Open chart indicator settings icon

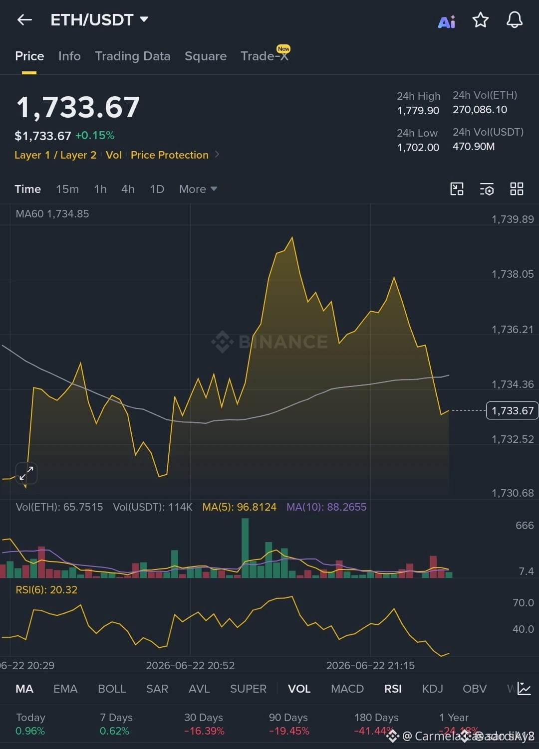click(x=487, y=189)
